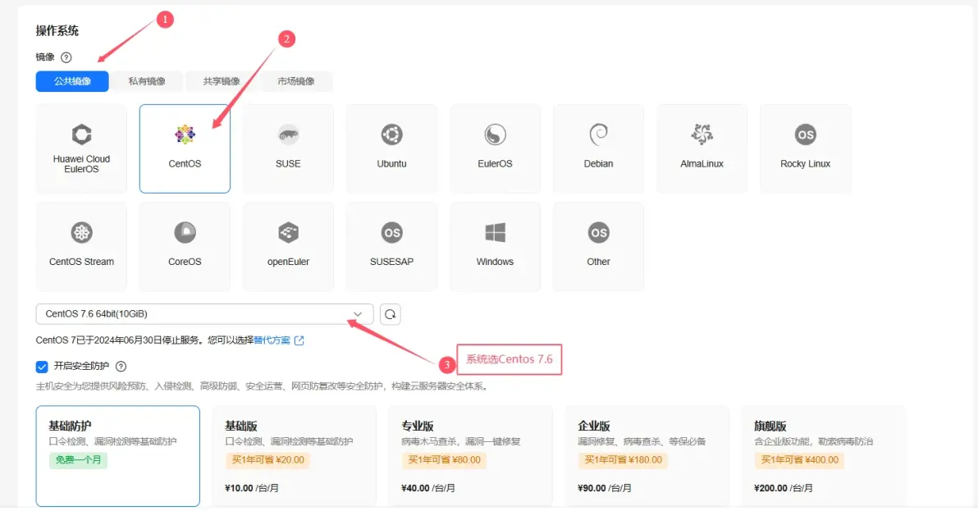Pick the AlmaLinux logo icon
The width and height of the screenshot is (978, 511).
click(x=702, y=134)
